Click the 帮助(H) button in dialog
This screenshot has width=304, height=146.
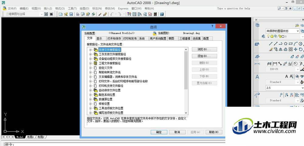point(214,132)
